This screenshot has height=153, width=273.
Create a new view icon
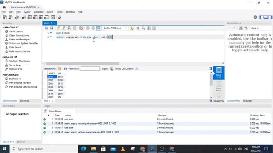click(35, 17)
